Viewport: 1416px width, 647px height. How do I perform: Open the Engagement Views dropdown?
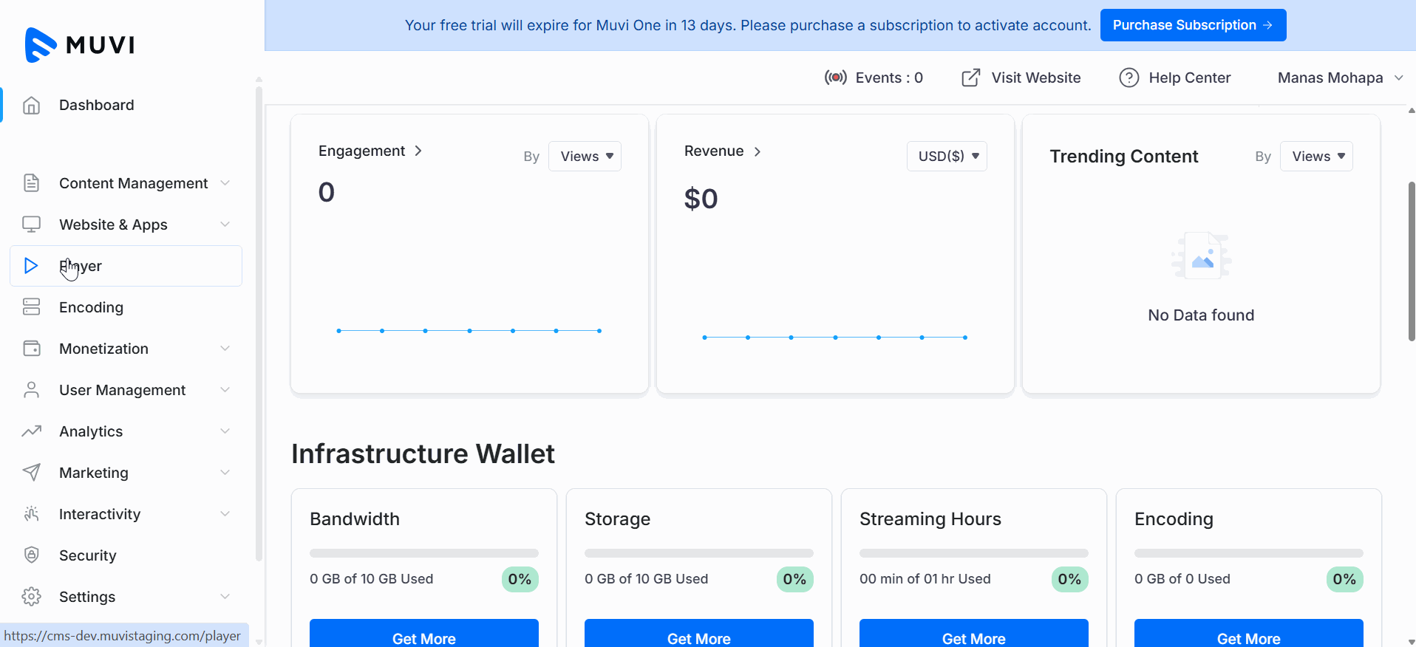(585, 157)
